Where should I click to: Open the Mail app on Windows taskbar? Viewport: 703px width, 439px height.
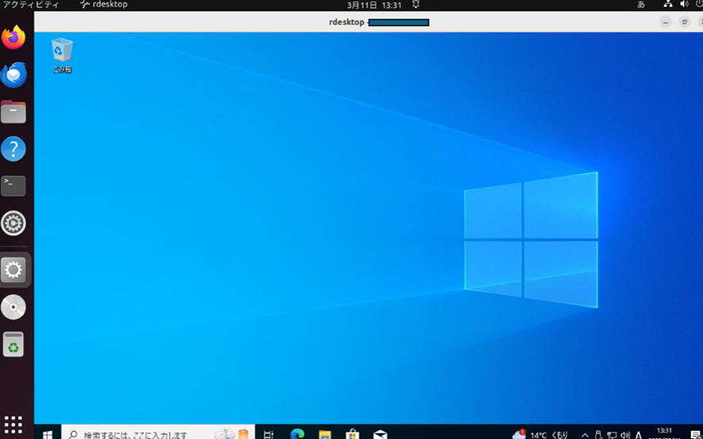click(380, 433)
